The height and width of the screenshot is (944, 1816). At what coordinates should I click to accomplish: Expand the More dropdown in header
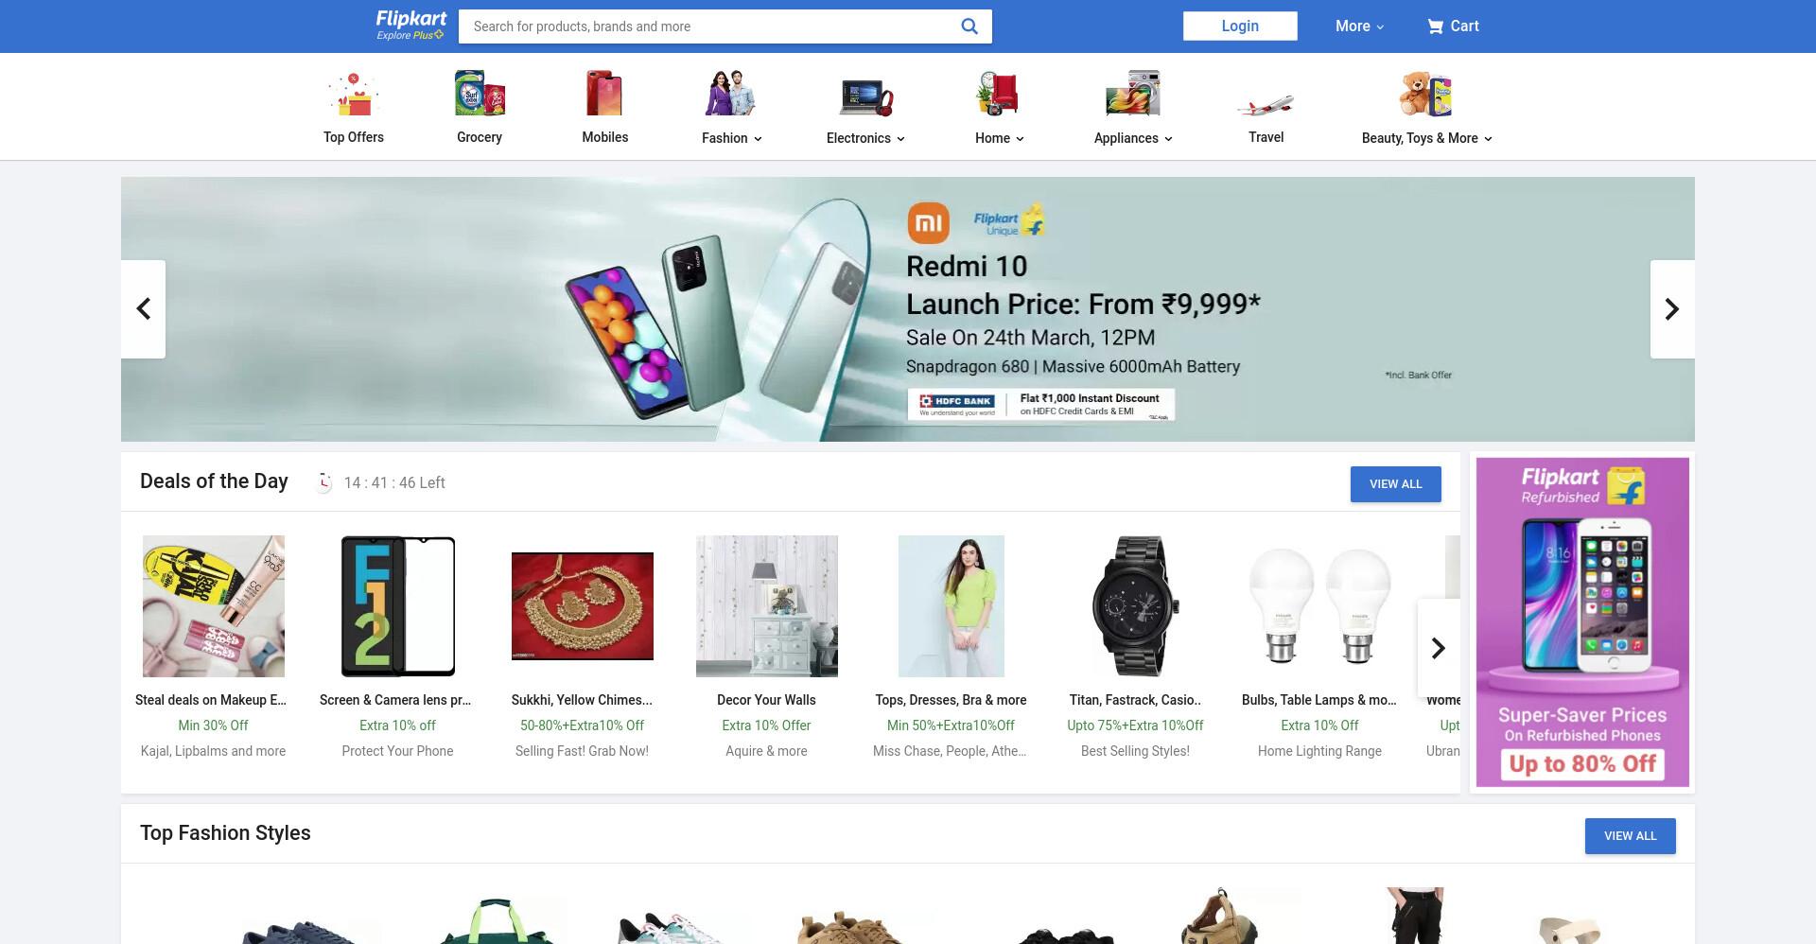(1359, 26)
